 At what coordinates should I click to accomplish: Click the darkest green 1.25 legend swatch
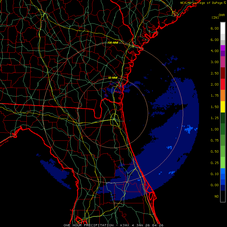(223, 118)
